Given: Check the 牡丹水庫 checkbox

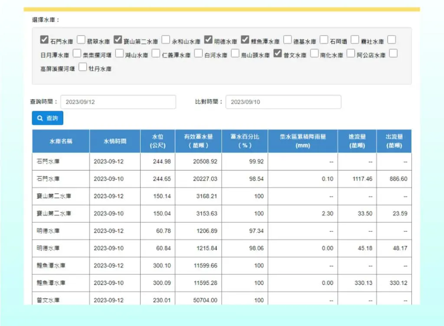Looking at the screenshot, I should (82, 67).
